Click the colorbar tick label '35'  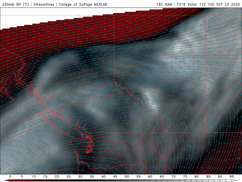(x=92, y=177)
